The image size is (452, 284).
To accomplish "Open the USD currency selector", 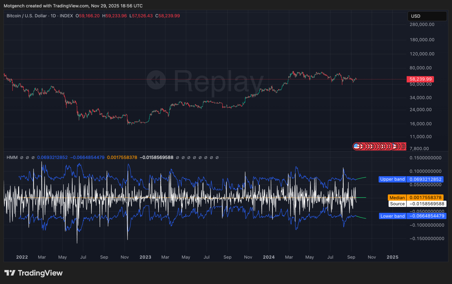I will [427, 16].
